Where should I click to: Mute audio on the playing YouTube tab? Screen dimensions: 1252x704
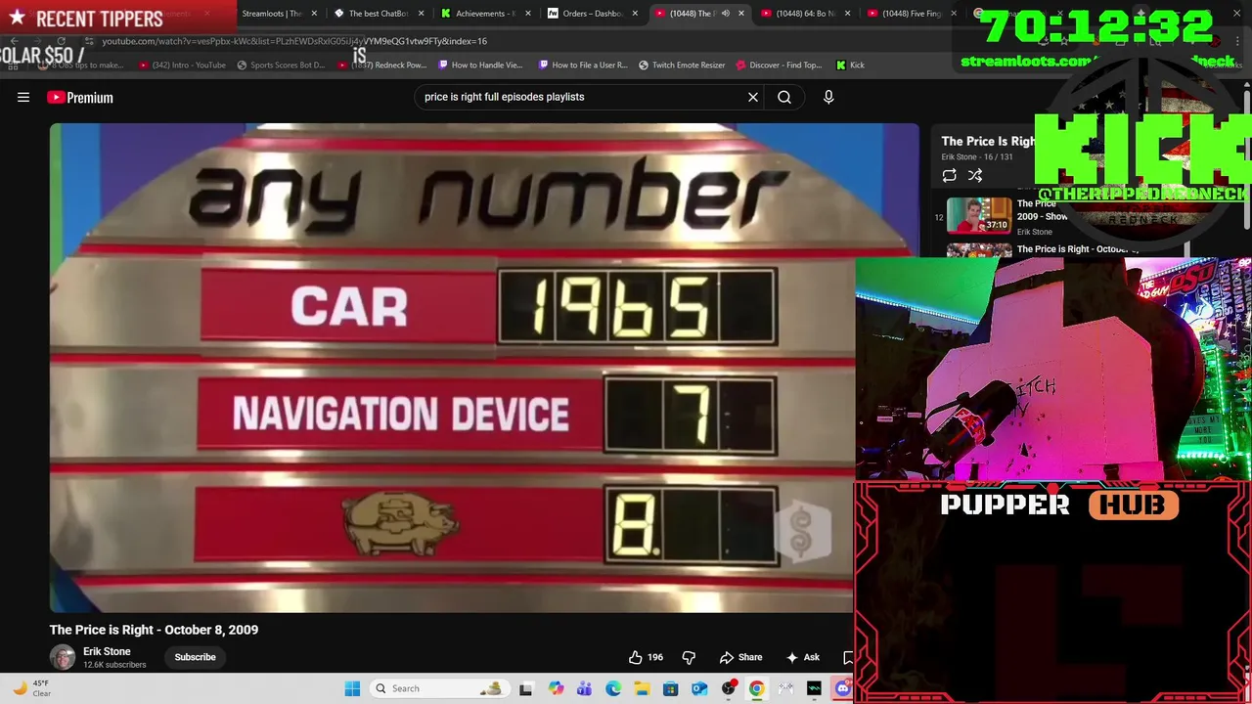tap(725, 14)
